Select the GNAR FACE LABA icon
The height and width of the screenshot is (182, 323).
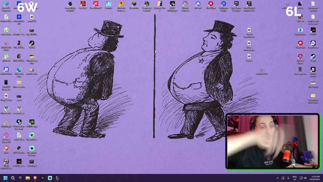[x=6, y=46]
